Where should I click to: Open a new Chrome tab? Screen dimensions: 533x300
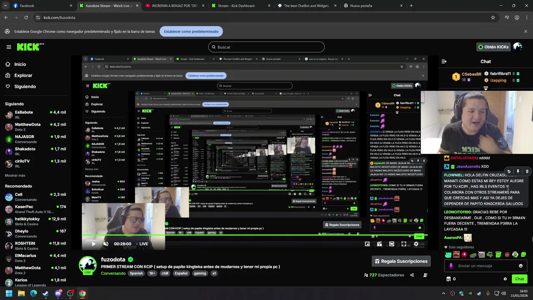click(411, 6)
